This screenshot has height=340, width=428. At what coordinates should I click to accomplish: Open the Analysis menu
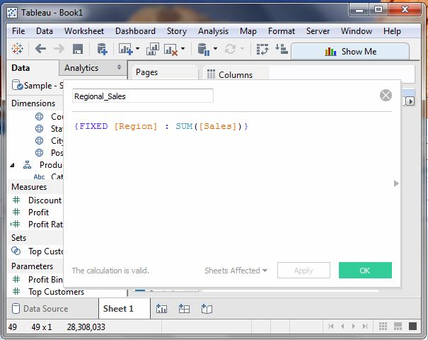coord(213,31)
